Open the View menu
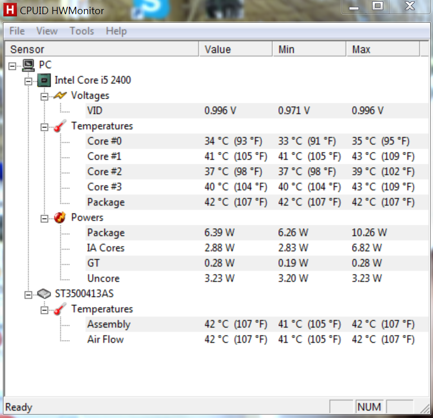Image resolution: width=433 pixels, height=418 pixels. [x=47, y=31]
